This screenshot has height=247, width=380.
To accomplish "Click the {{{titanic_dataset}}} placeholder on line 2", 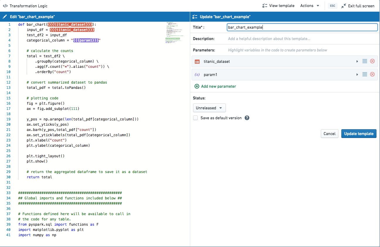I will click(x=72, y=30).
